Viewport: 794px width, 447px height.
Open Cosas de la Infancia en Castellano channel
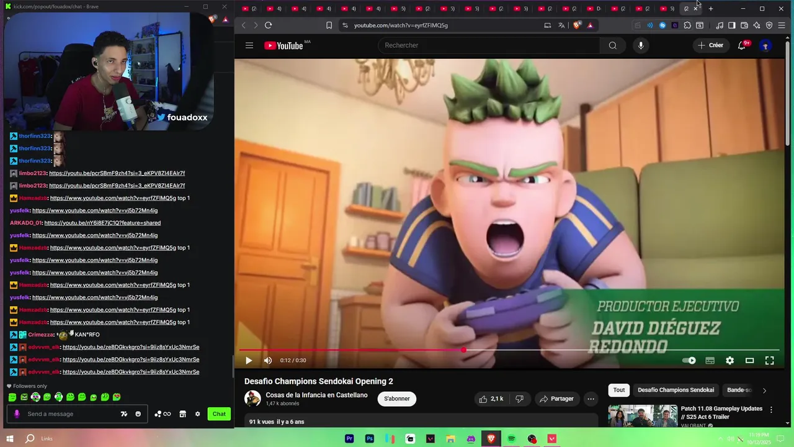pos(316,395)
